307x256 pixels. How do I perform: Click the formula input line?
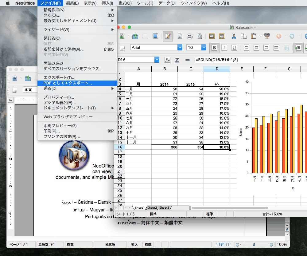click(251, 60)
